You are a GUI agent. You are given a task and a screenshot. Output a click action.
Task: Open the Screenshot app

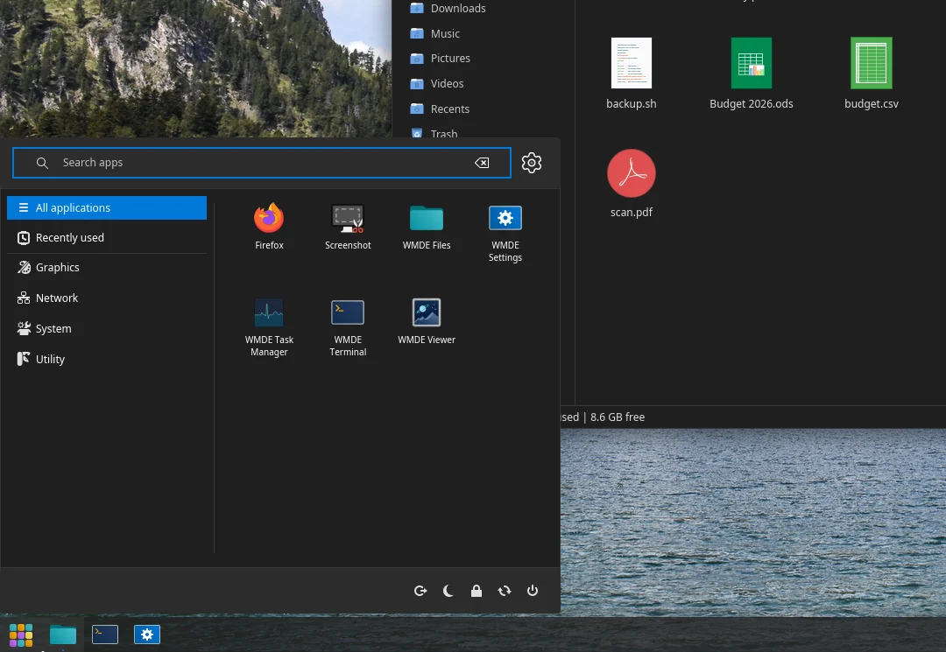(x=348, y=228)
